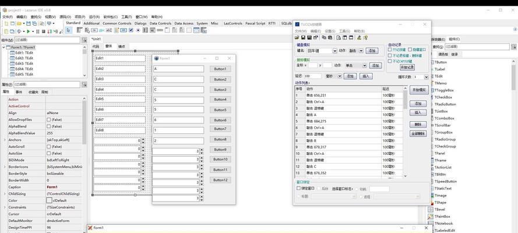Click the Save All icon in Lazarus toolbar
The width and height of the screenshot is (518, 233).
pyautogui.click(x=34, y=23)
